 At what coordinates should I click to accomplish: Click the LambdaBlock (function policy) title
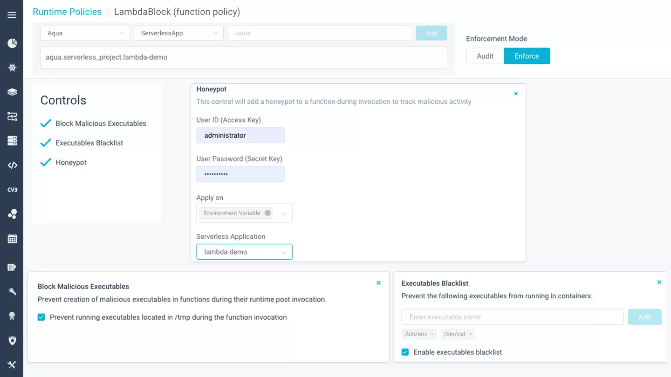[x=177, y=12]
